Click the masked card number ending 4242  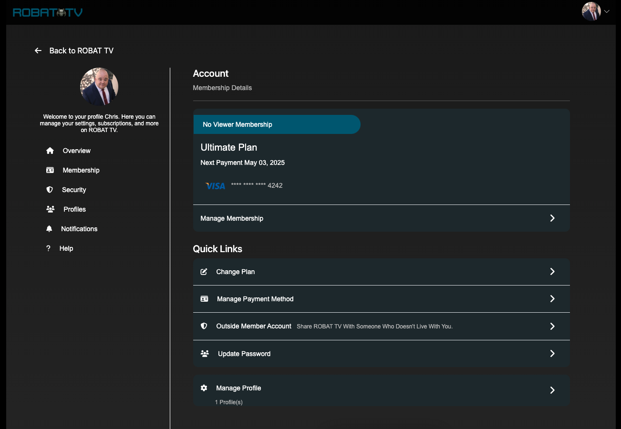(257, 185)
